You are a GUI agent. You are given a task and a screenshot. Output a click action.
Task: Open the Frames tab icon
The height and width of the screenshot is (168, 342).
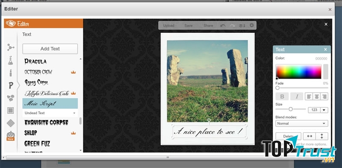click(10, 111)
